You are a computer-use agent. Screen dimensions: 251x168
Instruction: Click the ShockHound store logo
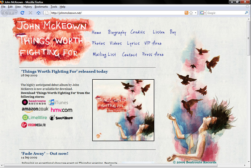61,118
